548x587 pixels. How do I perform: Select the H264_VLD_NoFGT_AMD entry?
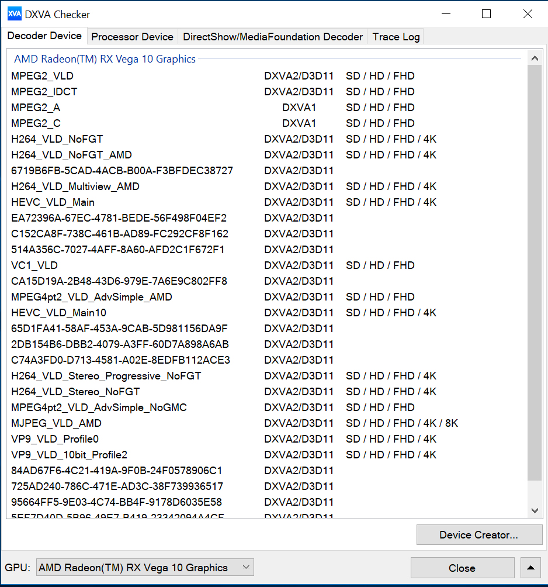pyautogui.click(x=266, y=154)
